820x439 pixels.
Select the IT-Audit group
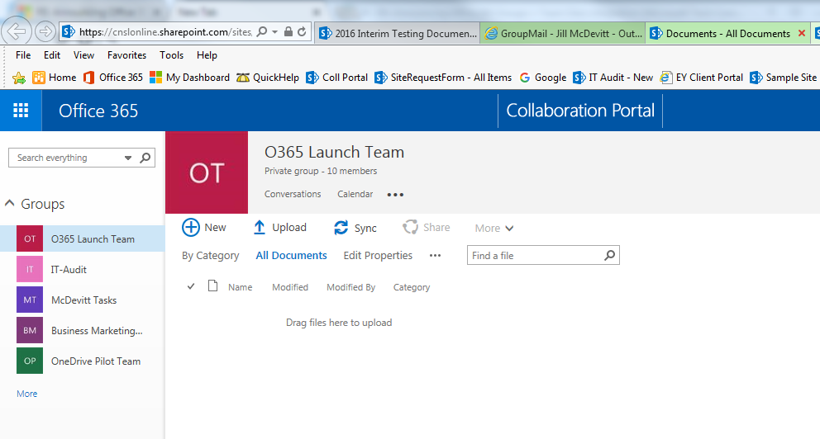[83, 269]
